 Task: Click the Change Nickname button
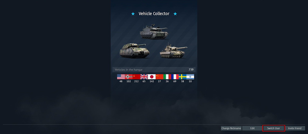tap(231, 128)
